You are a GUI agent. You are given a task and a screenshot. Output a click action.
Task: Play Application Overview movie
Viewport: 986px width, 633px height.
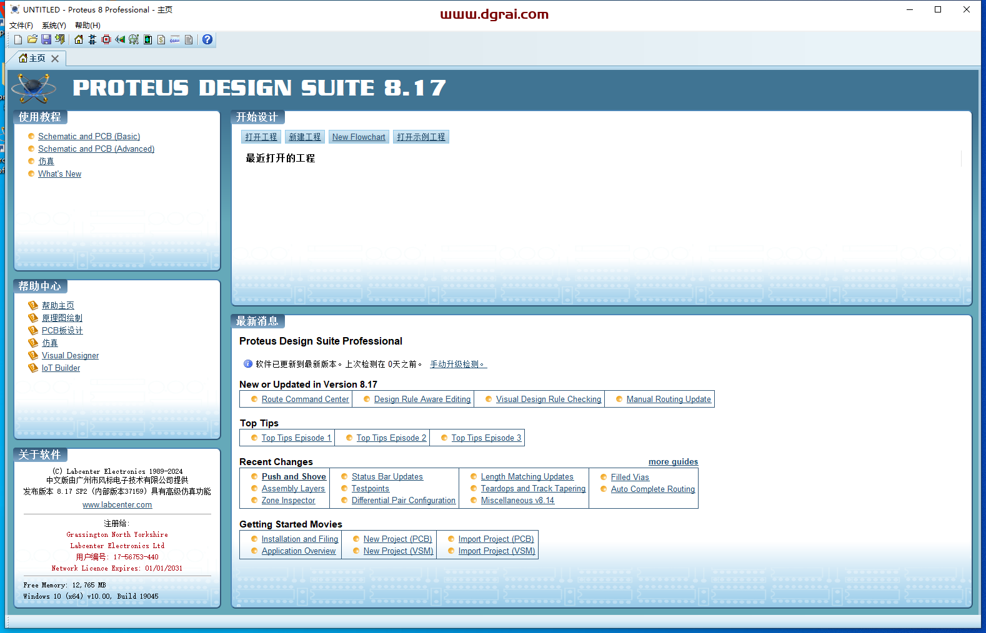click(299, 551)
